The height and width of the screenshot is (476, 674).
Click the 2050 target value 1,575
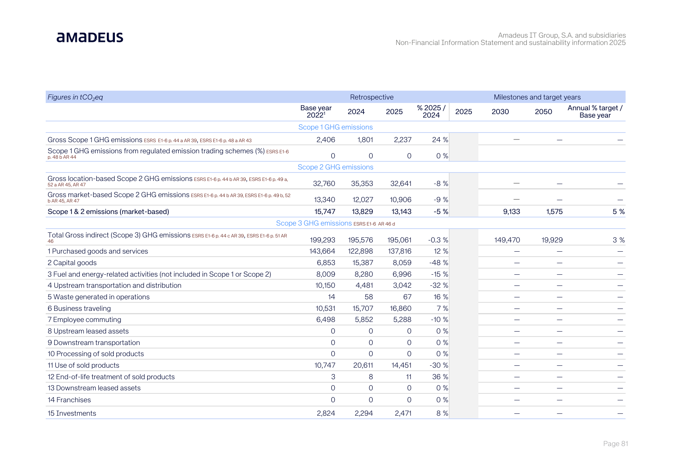pos(554,212)
